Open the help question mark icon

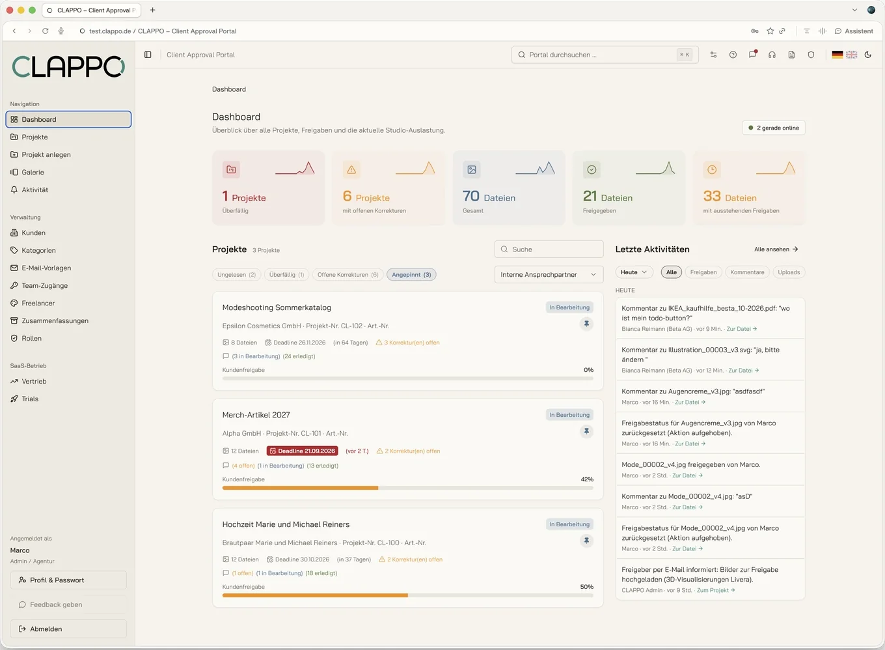733,55
